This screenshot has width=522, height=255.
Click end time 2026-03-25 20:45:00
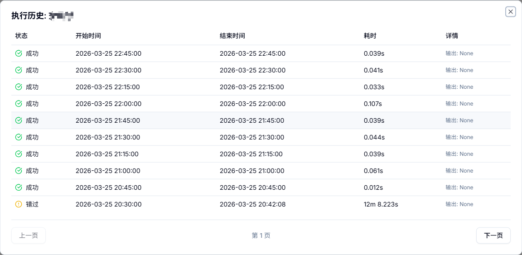click(253, 188)
